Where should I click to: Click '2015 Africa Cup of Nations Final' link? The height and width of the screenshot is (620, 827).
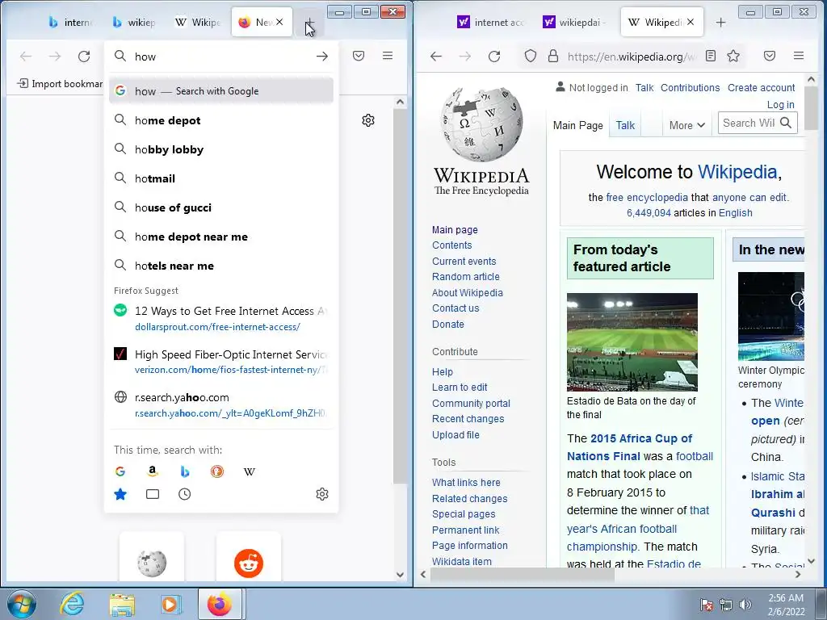point(630,447)
